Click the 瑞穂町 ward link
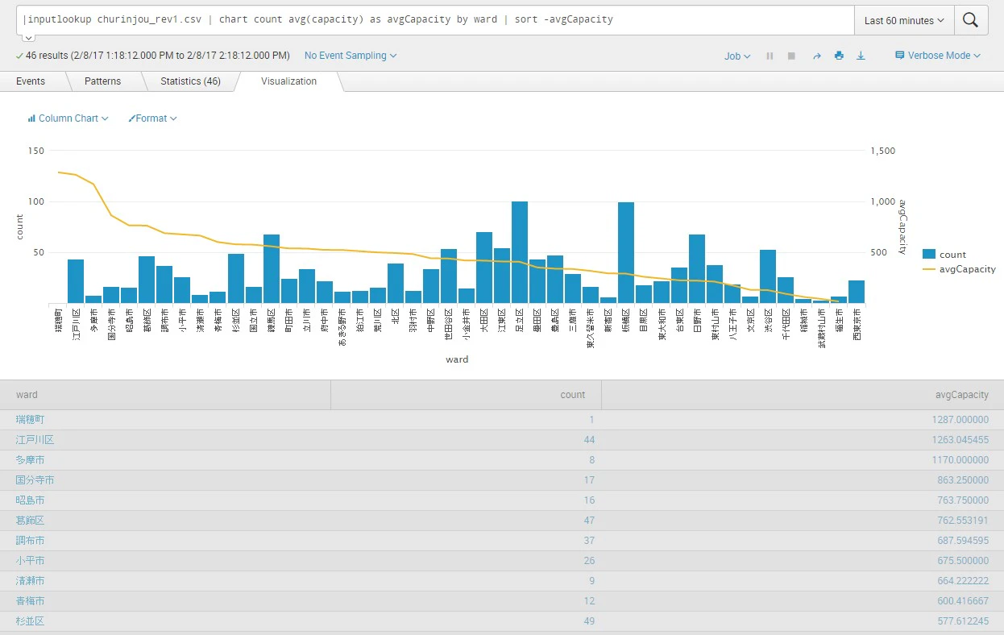Image resolution: width=1004 pixels, height=635 pixels. click(31, 420)
